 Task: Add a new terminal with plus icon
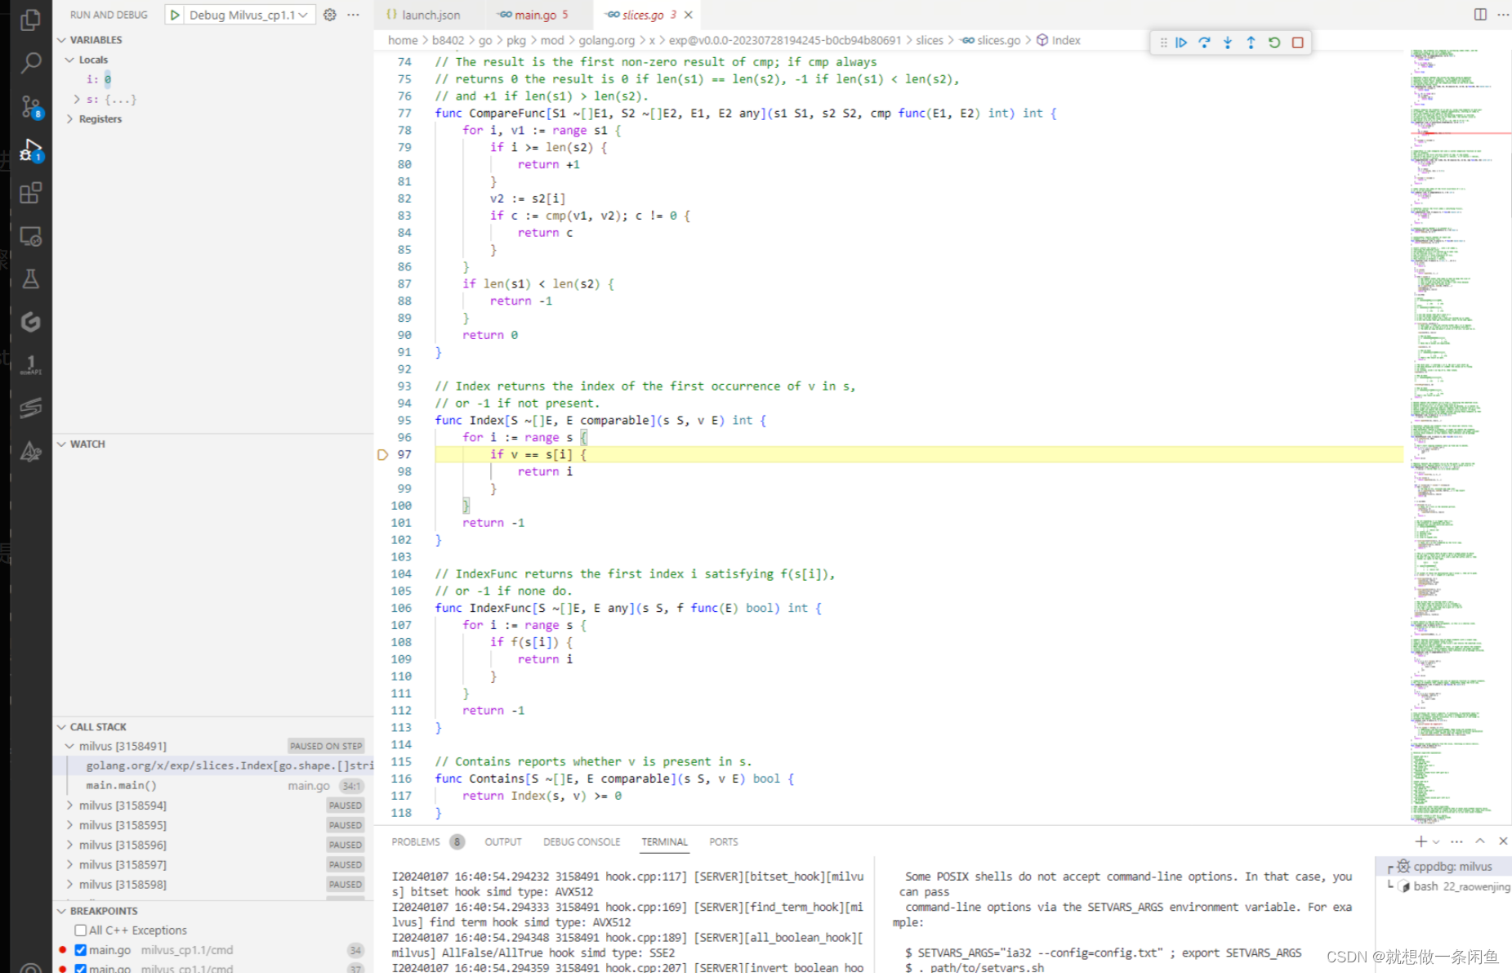pos(1421,841)
